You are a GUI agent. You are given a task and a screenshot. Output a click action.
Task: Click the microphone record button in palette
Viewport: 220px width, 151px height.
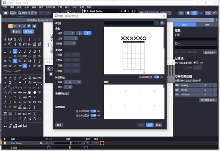tap(16, 32)
